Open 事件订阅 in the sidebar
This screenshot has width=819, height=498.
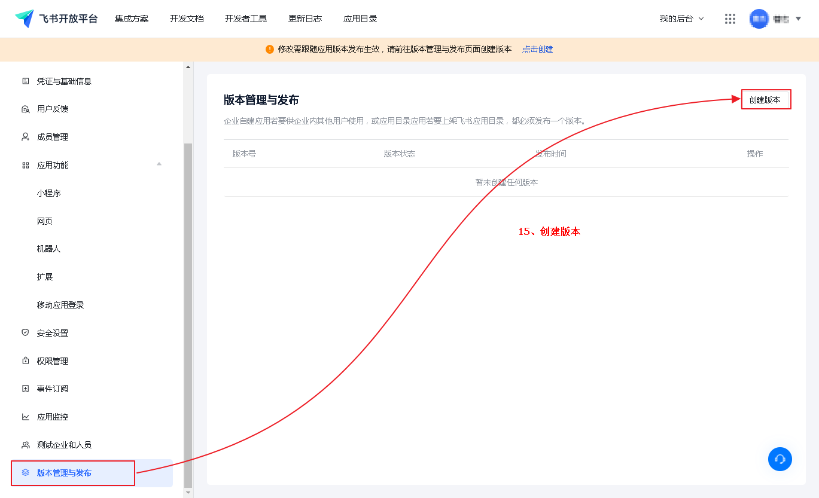[53, 389]
